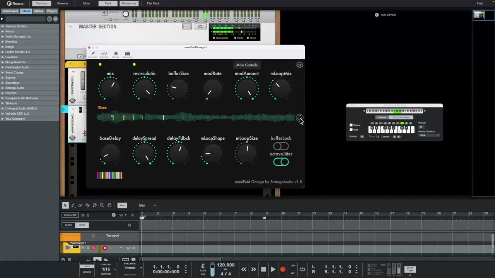Start recording with transport record button
Viewport: 495px width, 278px height.
[x=283, y=270]
